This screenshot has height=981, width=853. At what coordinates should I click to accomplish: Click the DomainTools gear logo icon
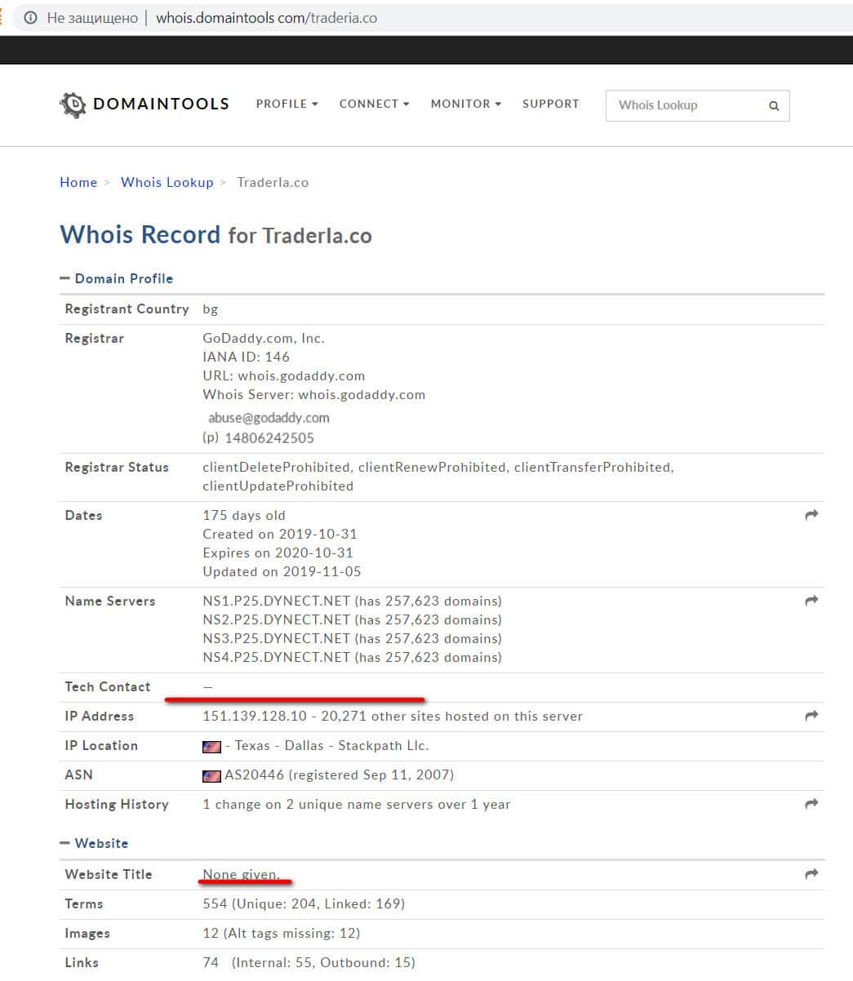click(73, 105)
